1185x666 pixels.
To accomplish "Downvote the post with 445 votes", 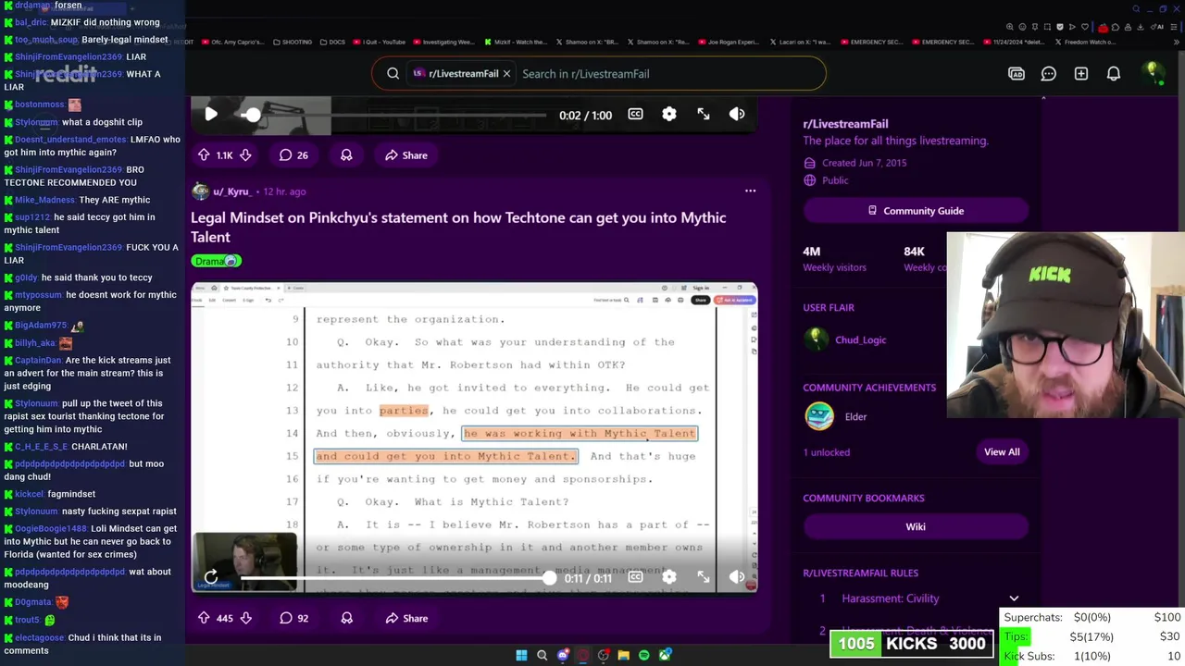I will pyautogui.click(x=245, y=618).
